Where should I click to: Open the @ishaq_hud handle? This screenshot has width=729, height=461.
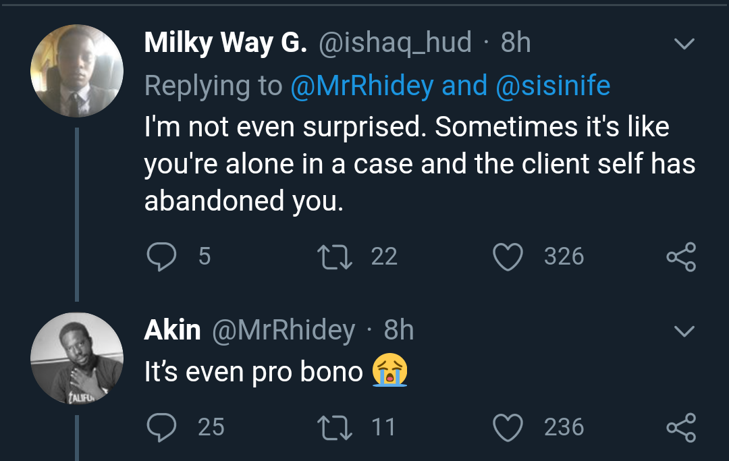point(395,43)
